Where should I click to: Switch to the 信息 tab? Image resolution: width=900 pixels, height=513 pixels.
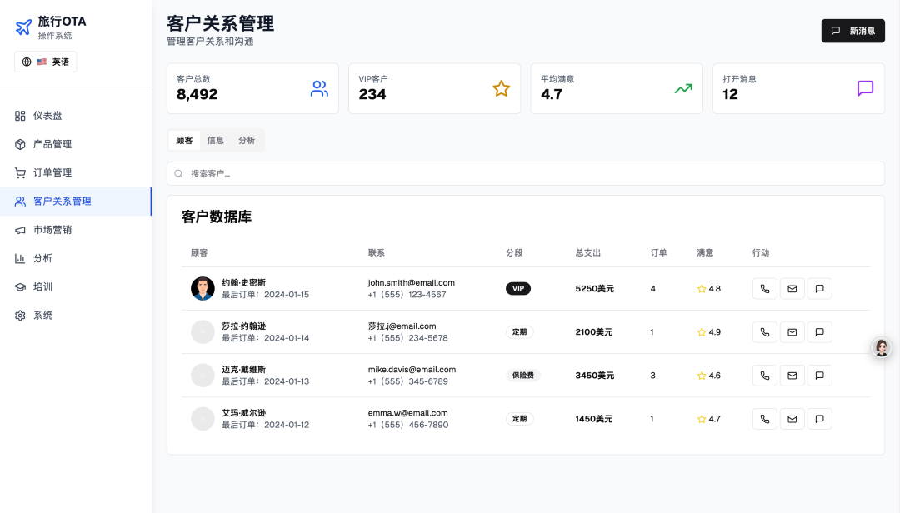215,141
